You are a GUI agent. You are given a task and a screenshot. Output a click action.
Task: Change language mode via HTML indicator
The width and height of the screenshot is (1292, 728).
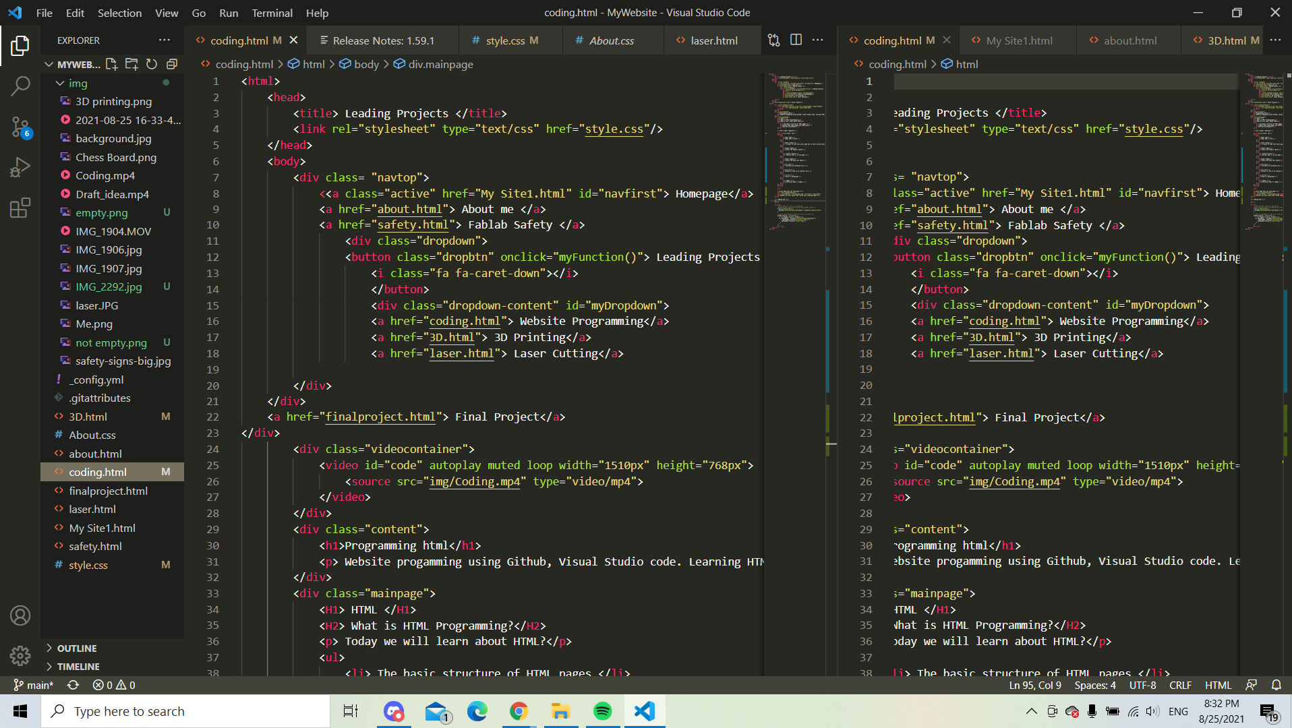tap(1218, 685)
